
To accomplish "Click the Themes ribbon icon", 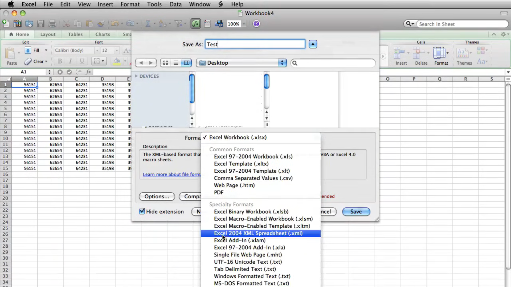I will 463,53.
